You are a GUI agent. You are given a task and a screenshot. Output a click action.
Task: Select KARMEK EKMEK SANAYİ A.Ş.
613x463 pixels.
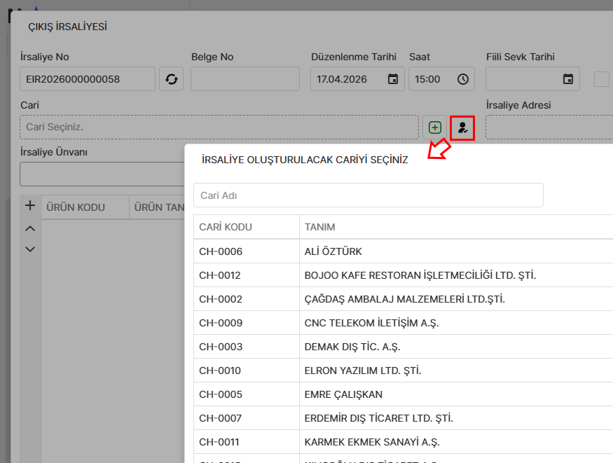[403, 442]
